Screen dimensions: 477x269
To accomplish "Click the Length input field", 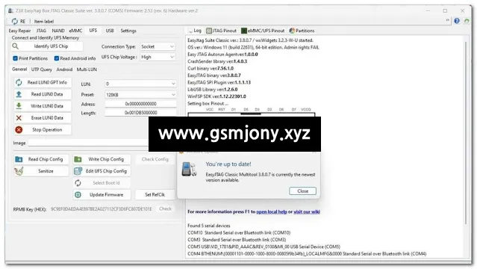I will [140, 113].
